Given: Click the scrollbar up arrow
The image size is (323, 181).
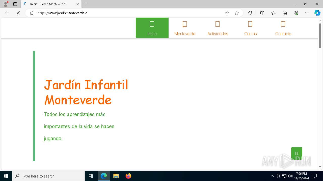Looking at the screenshot, I should (320, 21).
